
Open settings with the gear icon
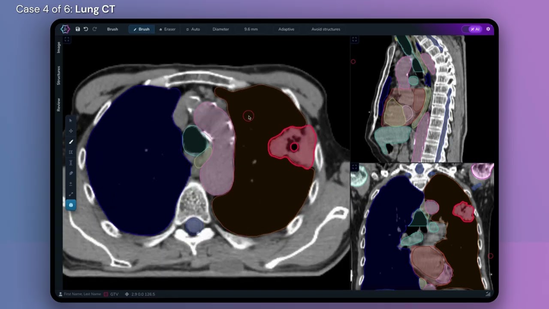click(x=488, y=29)
